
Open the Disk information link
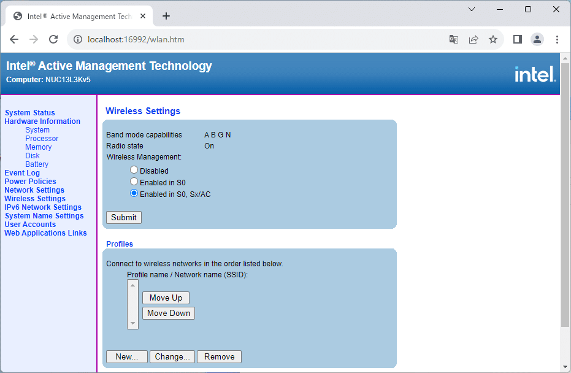pos(33,156)
